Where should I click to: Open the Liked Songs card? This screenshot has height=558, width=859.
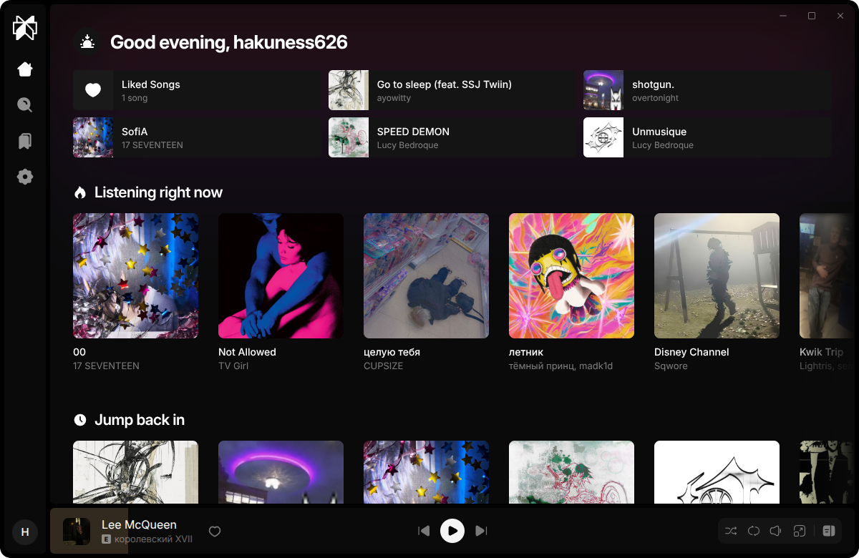(x=197, y=90)
